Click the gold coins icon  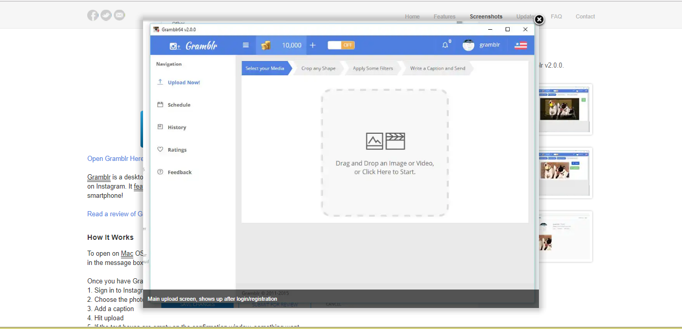[x=266, y=45]
